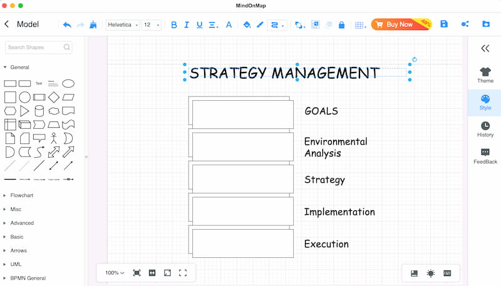This screenshot has width=501, height=286.
Task: Select the cylinder shape
Action: pos(39,111)
